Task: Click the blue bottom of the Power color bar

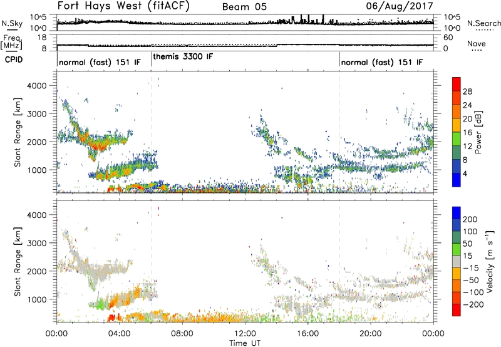Action: point(457,180)
